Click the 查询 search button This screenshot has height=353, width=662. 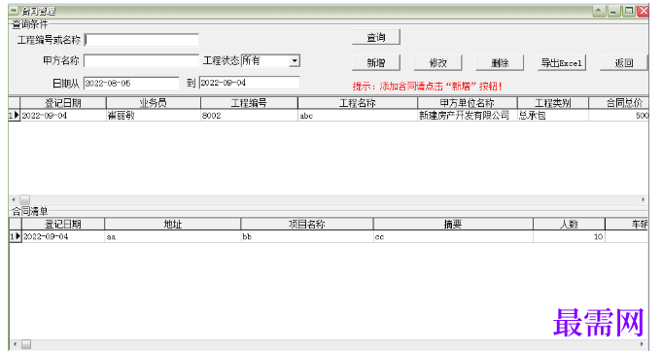point(376,37)
